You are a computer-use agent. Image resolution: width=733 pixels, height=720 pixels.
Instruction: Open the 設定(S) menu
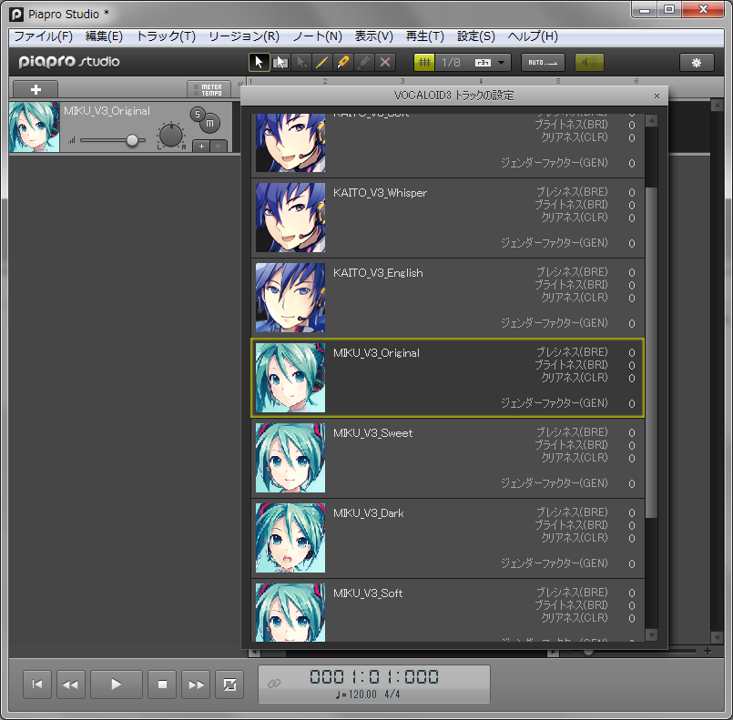475,36
